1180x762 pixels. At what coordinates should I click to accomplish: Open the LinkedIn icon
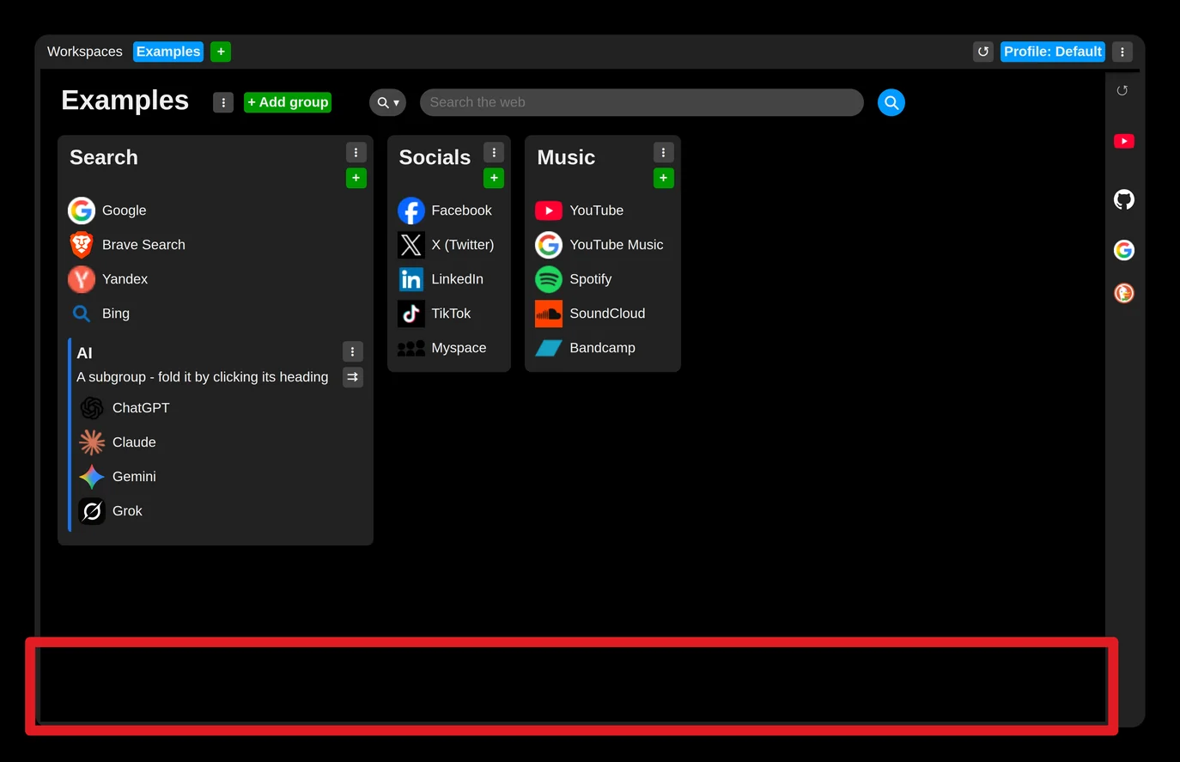(x=411, y=279)
